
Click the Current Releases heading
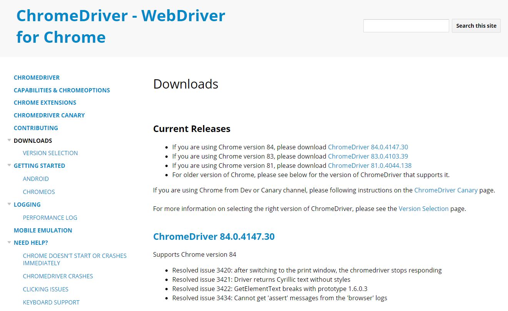click(192, 129)
